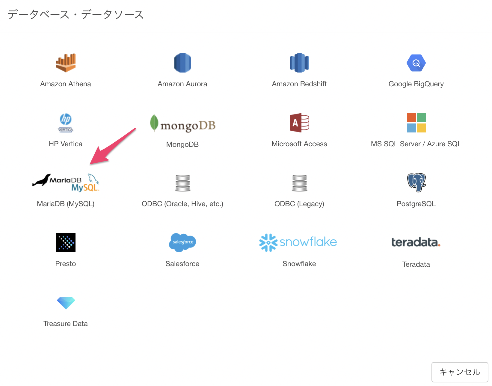Click the MariaDB (MySQL) text label
Screen dimensions: 492x386
point(66,204)
